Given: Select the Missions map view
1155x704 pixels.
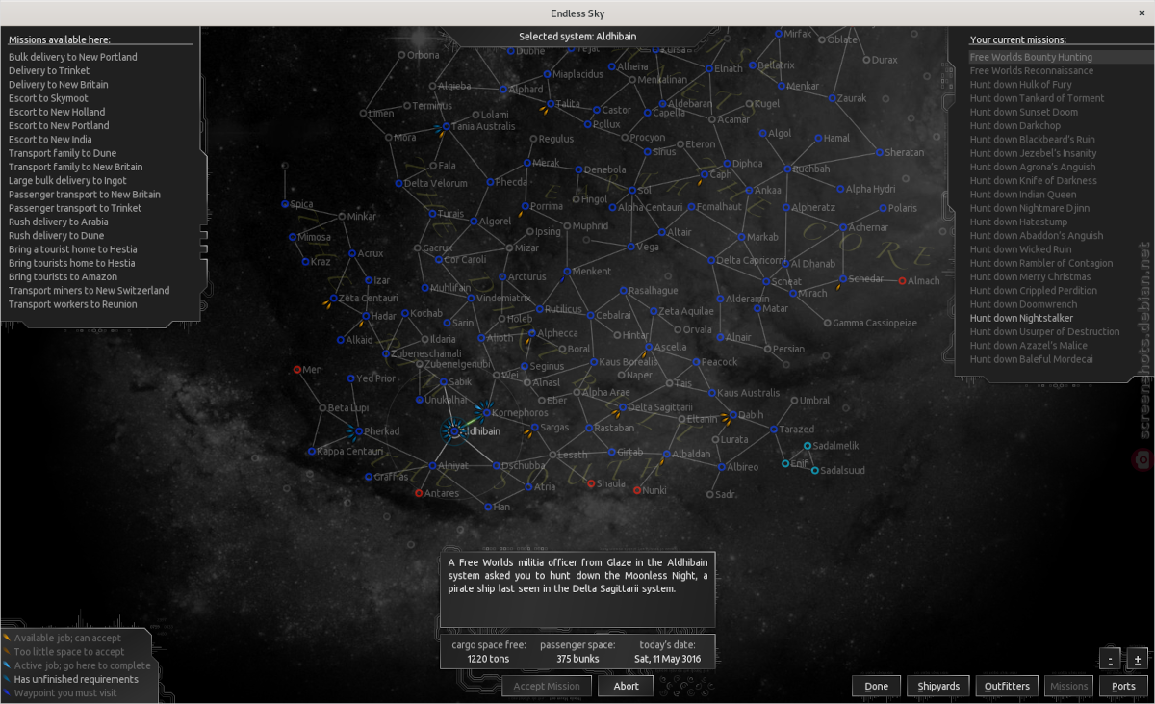Looking at the screenshot, I should pyautogui.click(x=1068, y=686).
